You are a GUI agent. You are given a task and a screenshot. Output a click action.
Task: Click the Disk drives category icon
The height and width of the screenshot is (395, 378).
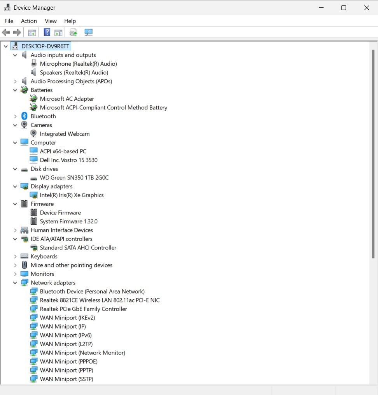(24, 169)
